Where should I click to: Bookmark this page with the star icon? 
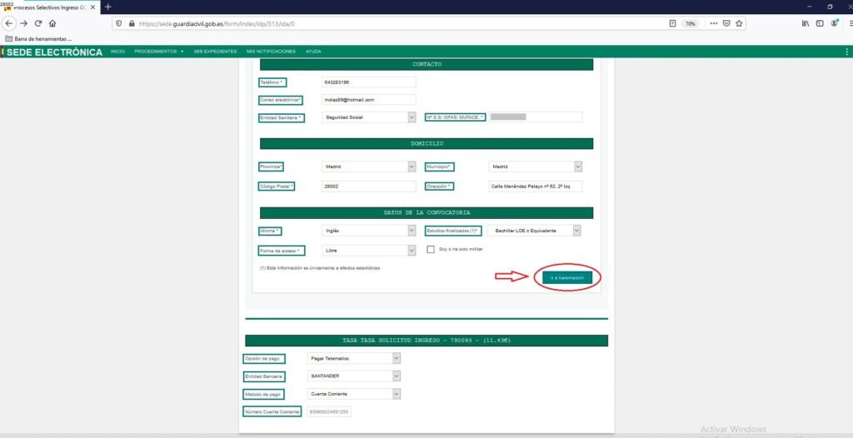pyautogui.click(x=740, y=23)
